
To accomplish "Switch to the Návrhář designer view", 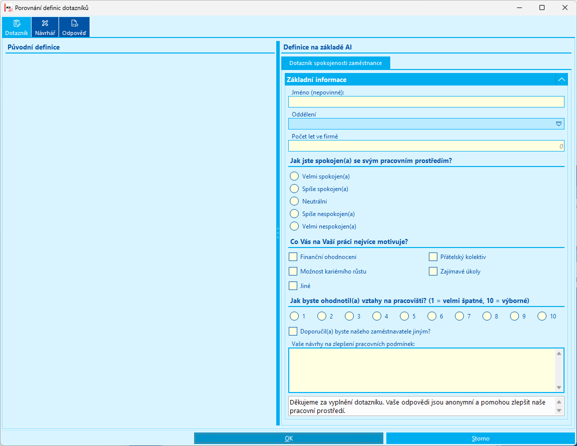I will (45, 27).
